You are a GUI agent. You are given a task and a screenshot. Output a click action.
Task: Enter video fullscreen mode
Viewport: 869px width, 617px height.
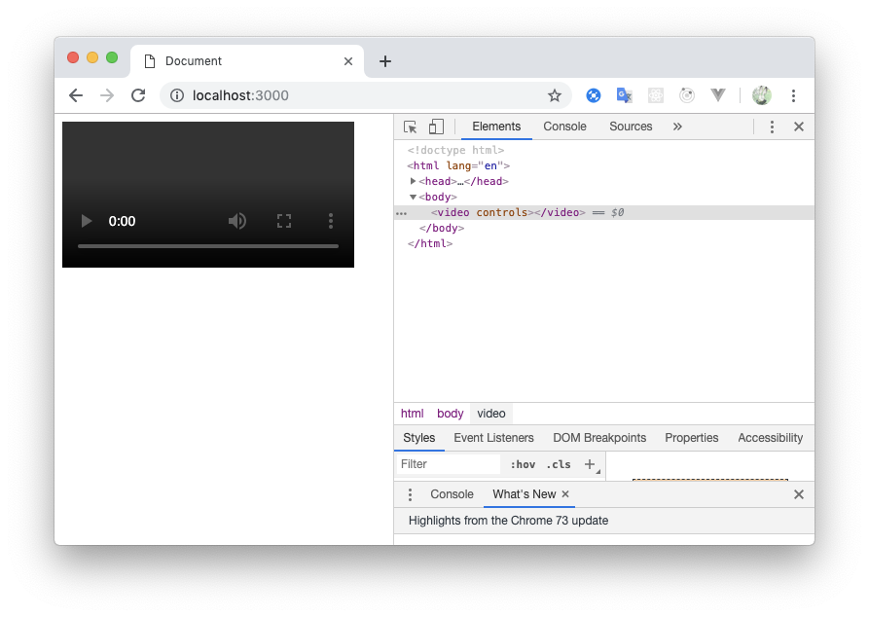pyautogui.click(x=284, y=221)
